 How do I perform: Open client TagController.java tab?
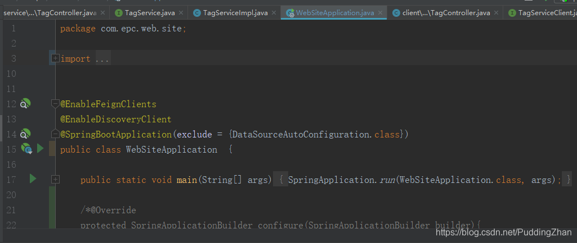[446, 13]
